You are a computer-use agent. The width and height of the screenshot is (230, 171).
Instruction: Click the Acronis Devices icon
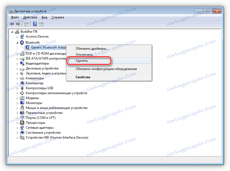(x=22, y=37)
